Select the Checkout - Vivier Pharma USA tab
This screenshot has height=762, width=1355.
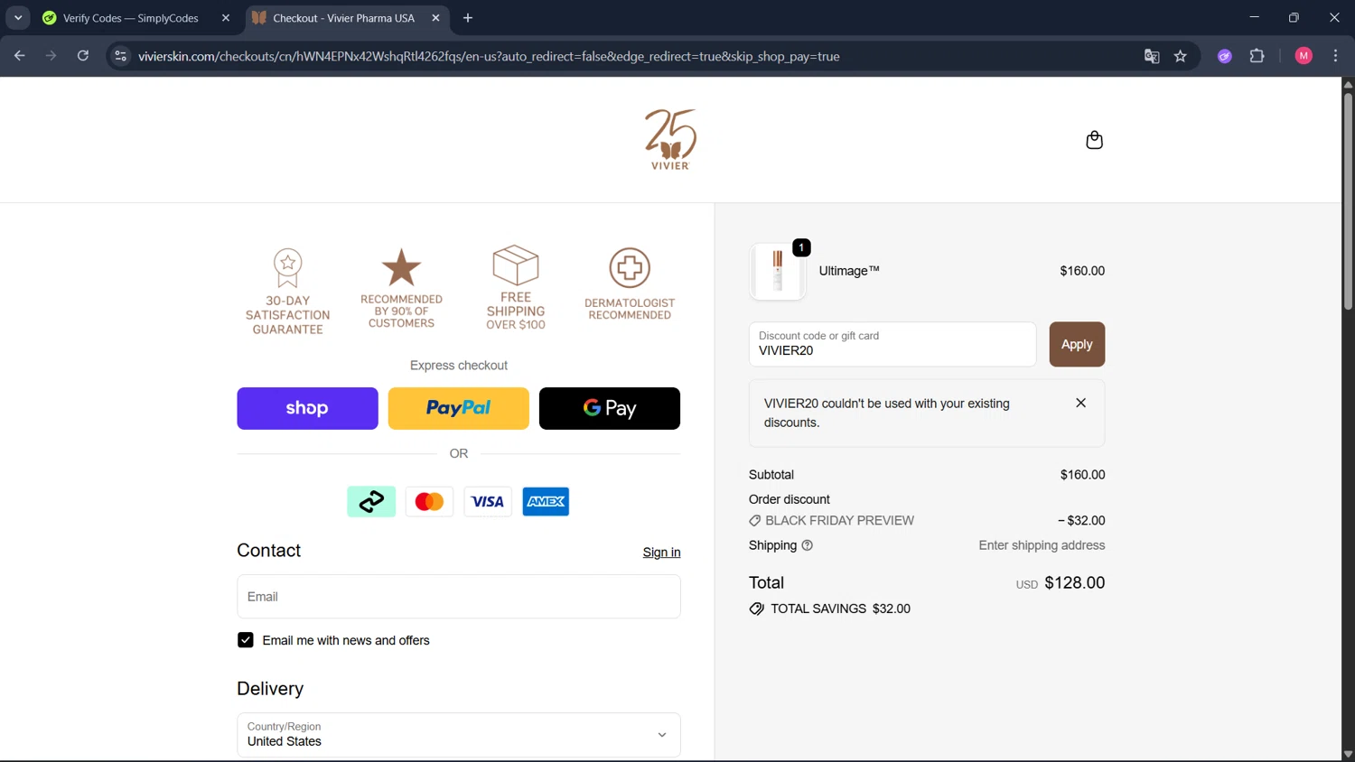pyautogui.click(x=343, y=18)
